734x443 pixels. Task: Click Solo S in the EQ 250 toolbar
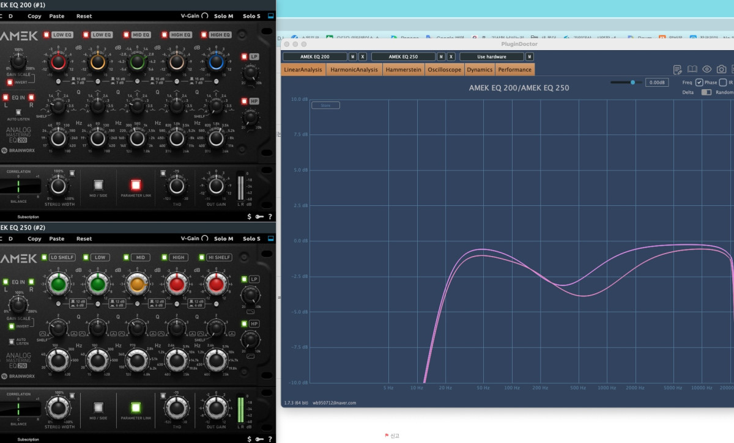pyautogui.click(x=251, y=238)
